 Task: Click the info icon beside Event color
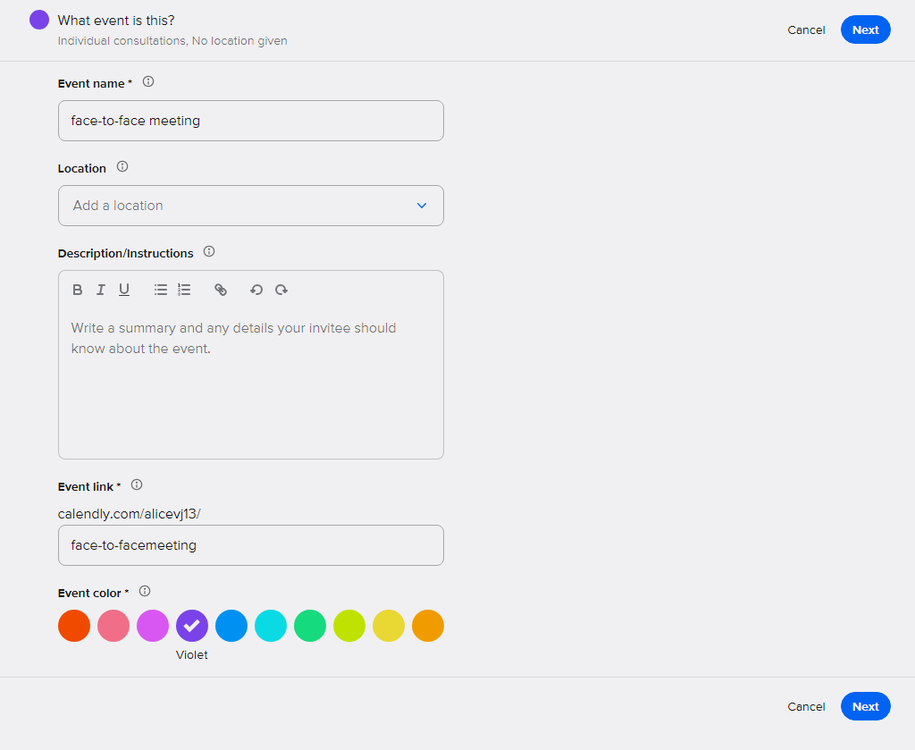[145, 591]
